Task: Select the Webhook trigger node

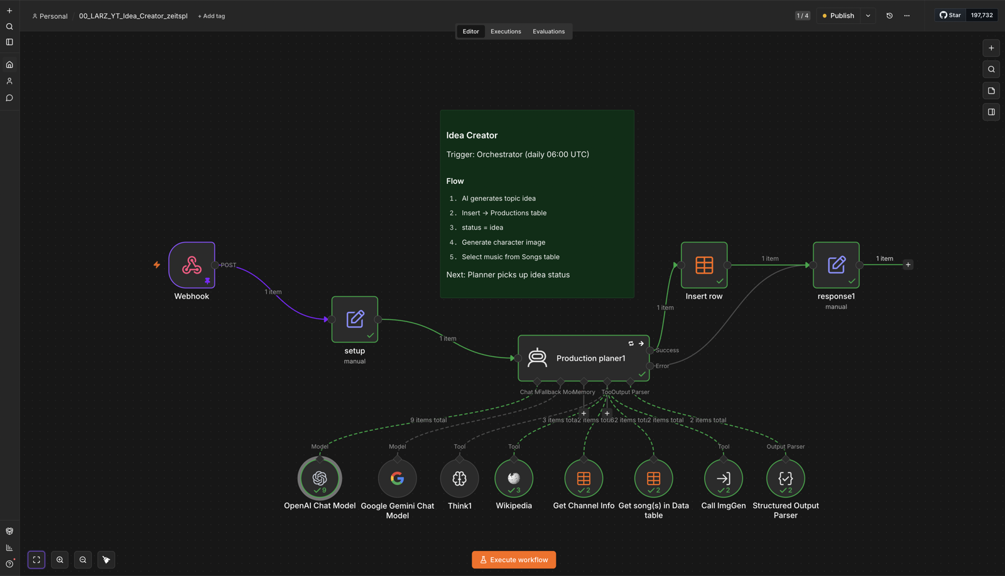Action: [x=192, y=265]
